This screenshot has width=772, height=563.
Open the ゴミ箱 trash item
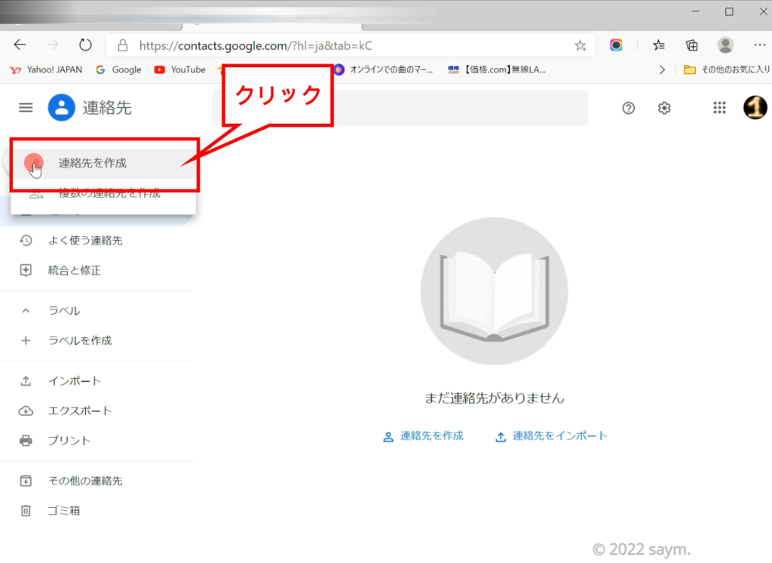(x=64, y=511)
